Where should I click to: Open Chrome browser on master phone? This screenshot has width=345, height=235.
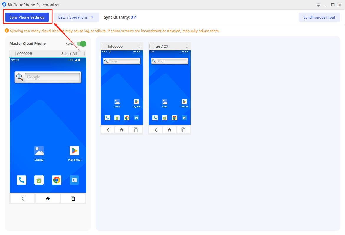tap(57, 180)
